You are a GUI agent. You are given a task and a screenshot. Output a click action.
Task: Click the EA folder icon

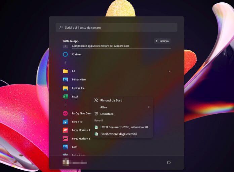pyautogui.click(x=65, y=71)
